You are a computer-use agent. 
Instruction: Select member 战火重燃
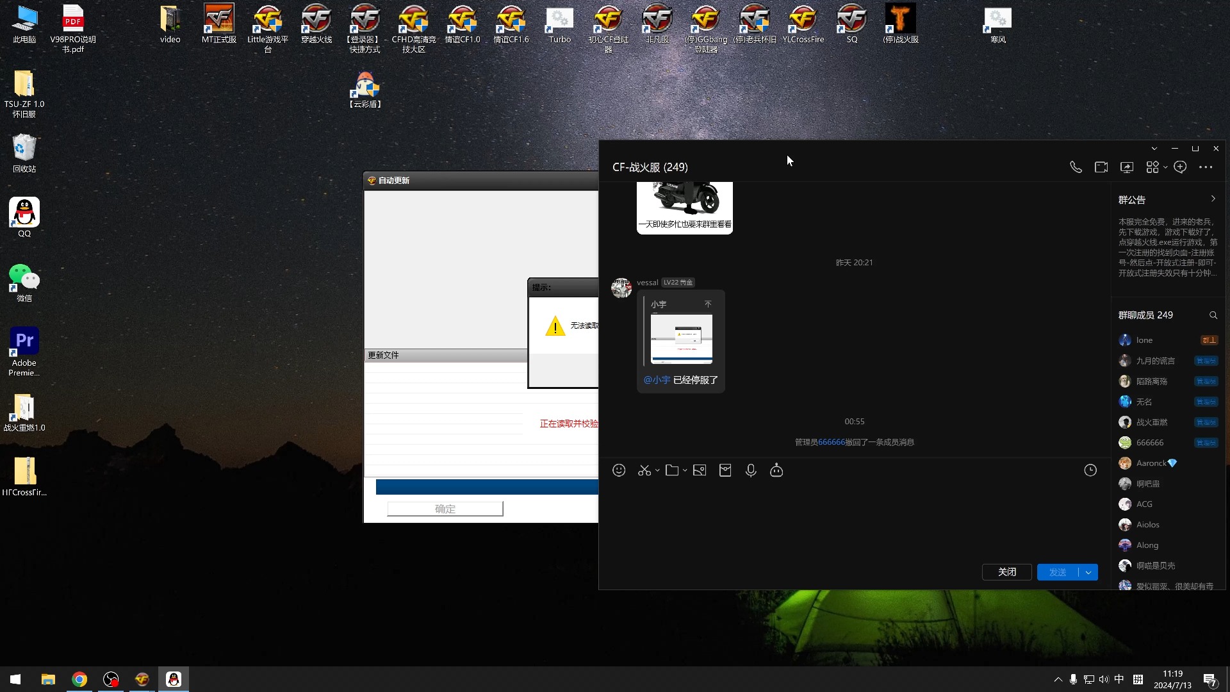(1168, 422)
